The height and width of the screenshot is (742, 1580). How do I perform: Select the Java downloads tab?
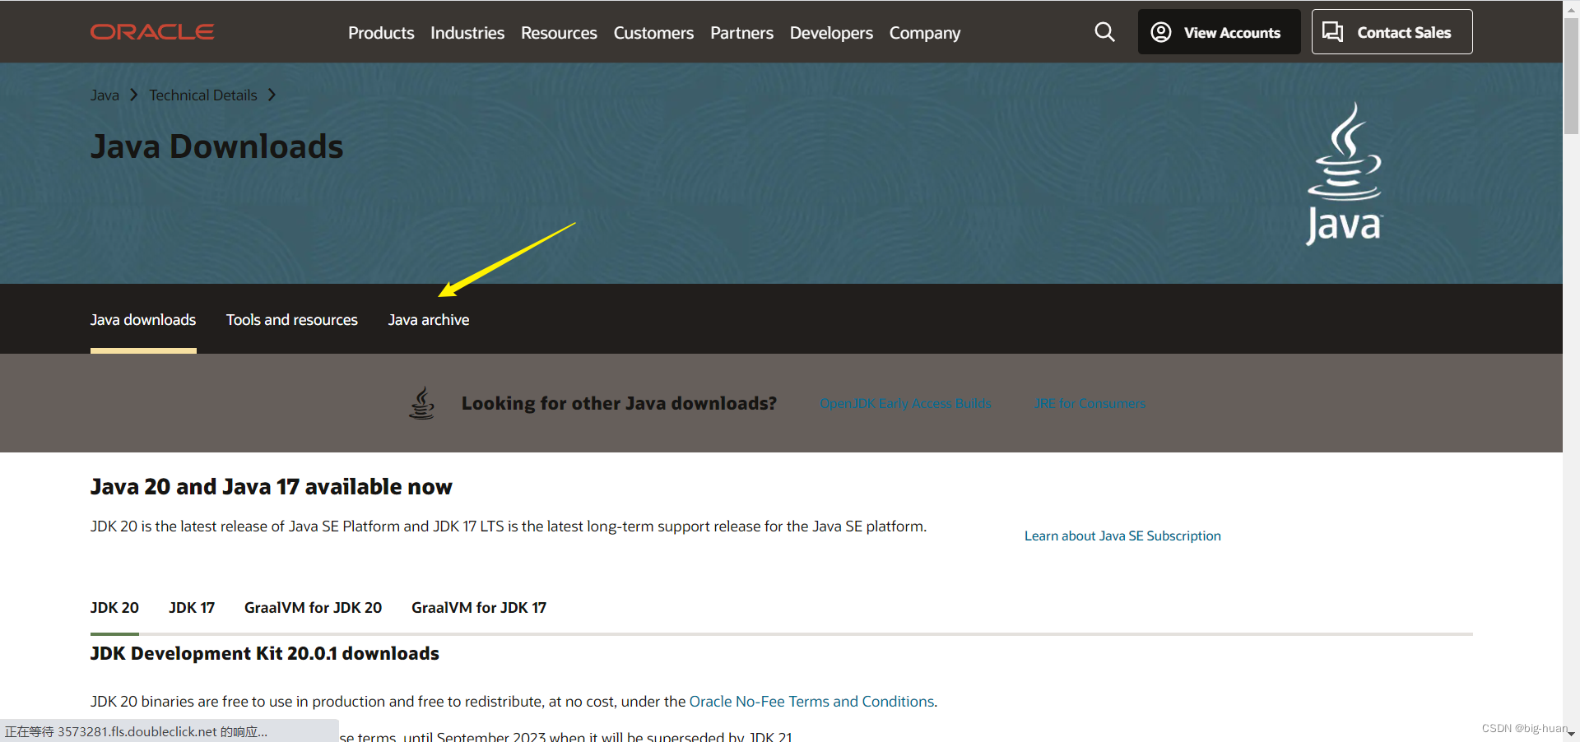click(143, 320)
